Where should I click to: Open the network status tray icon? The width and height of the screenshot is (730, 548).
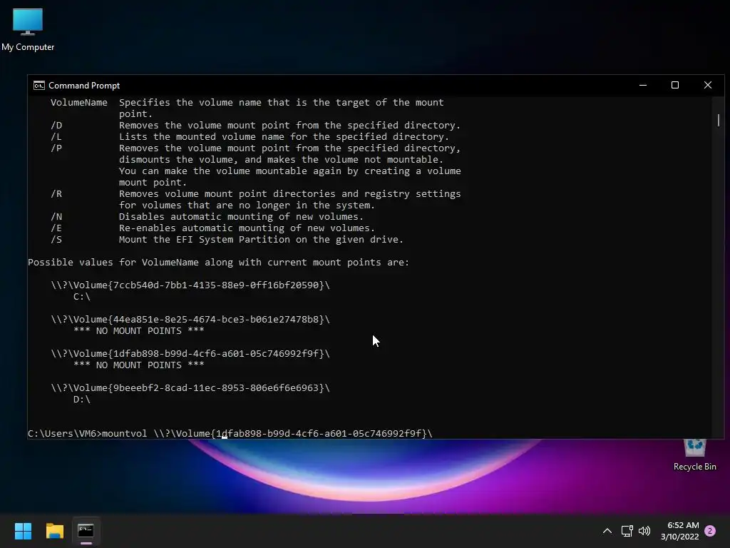627,531
